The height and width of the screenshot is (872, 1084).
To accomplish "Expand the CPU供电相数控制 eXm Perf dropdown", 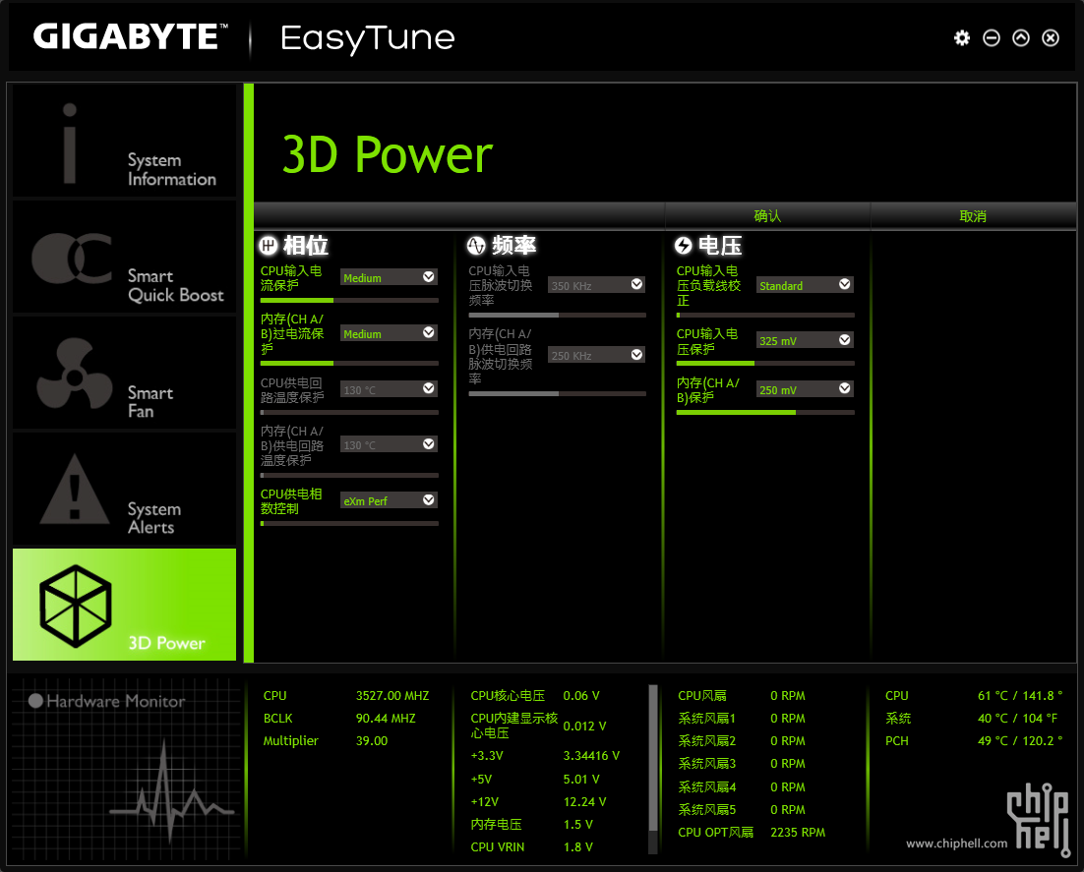I will point(389,501).
